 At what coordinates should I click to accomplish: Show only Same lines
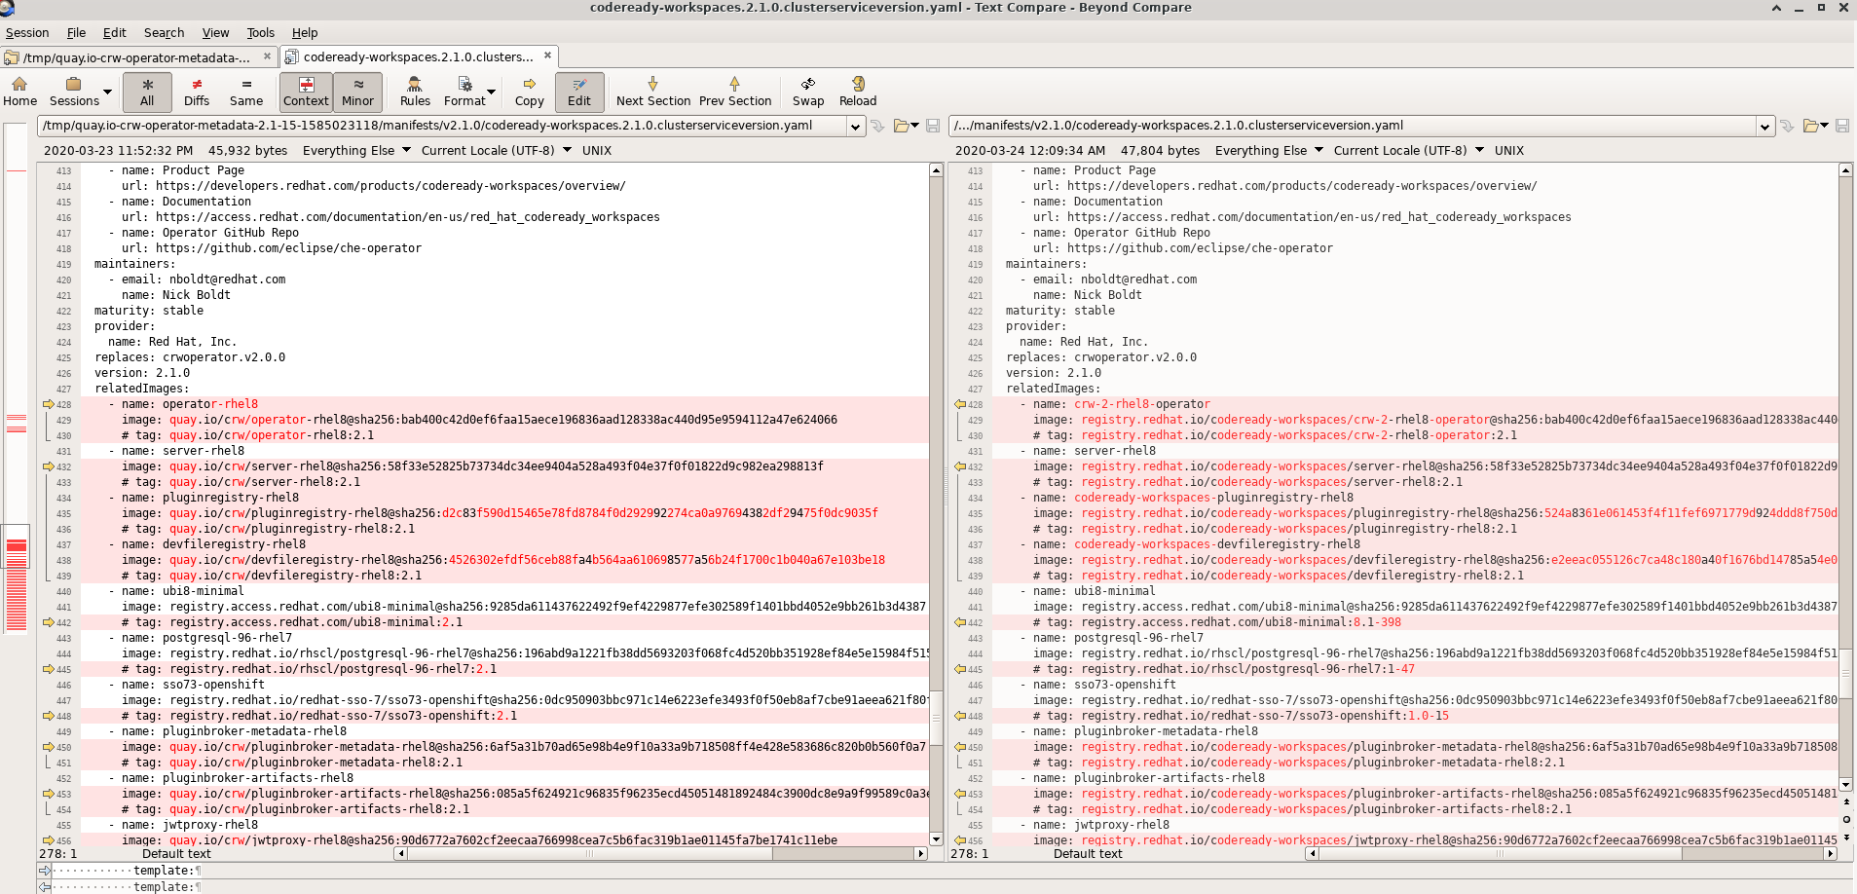click(246, 92)
